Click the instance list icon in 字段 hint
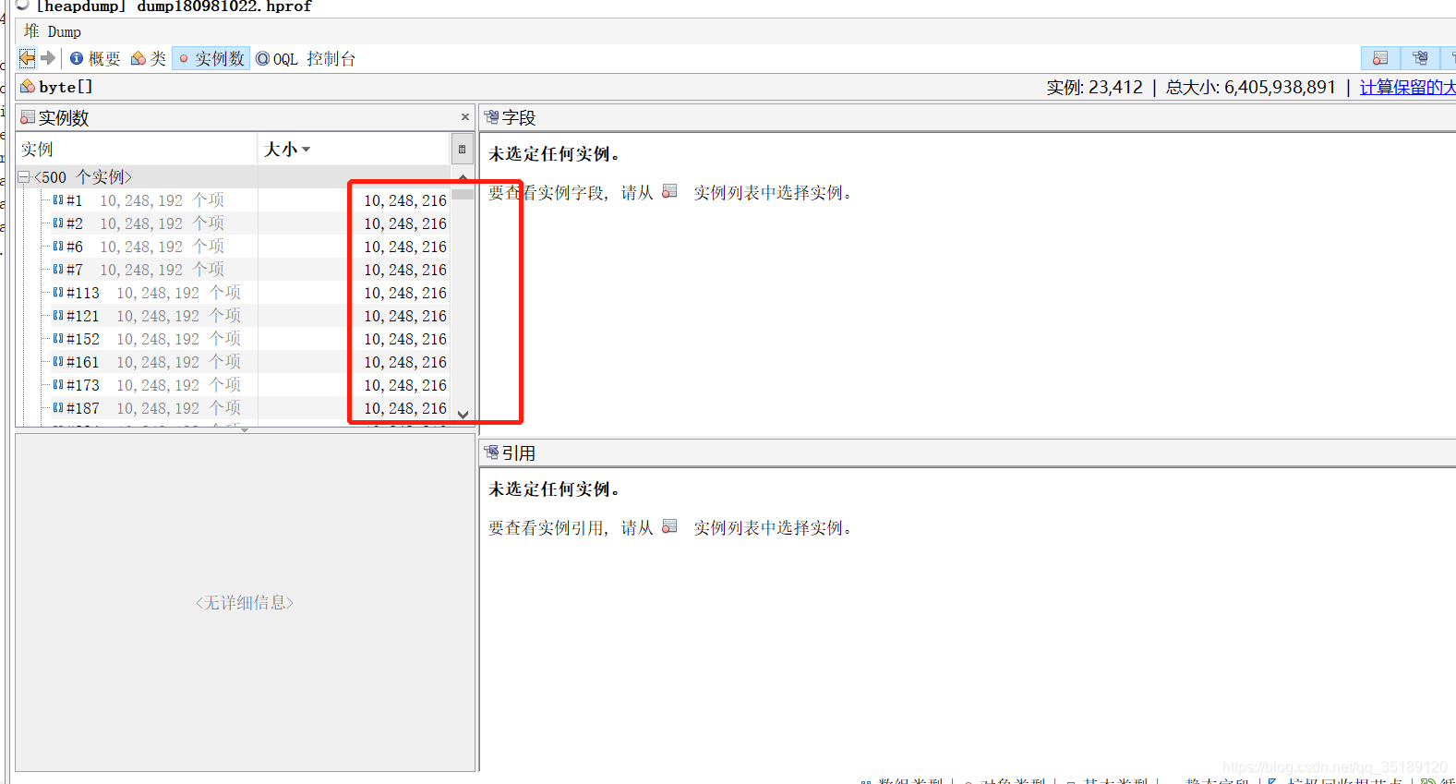Screen dimensions: 1456x784 click(669, 191)
